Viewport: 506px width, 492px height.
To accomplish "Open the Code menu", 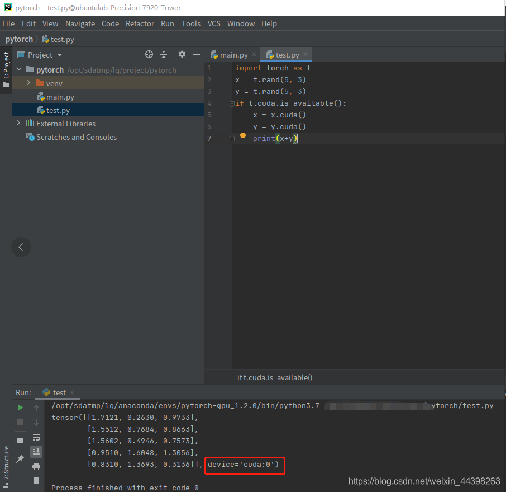I will coord(110,23).
